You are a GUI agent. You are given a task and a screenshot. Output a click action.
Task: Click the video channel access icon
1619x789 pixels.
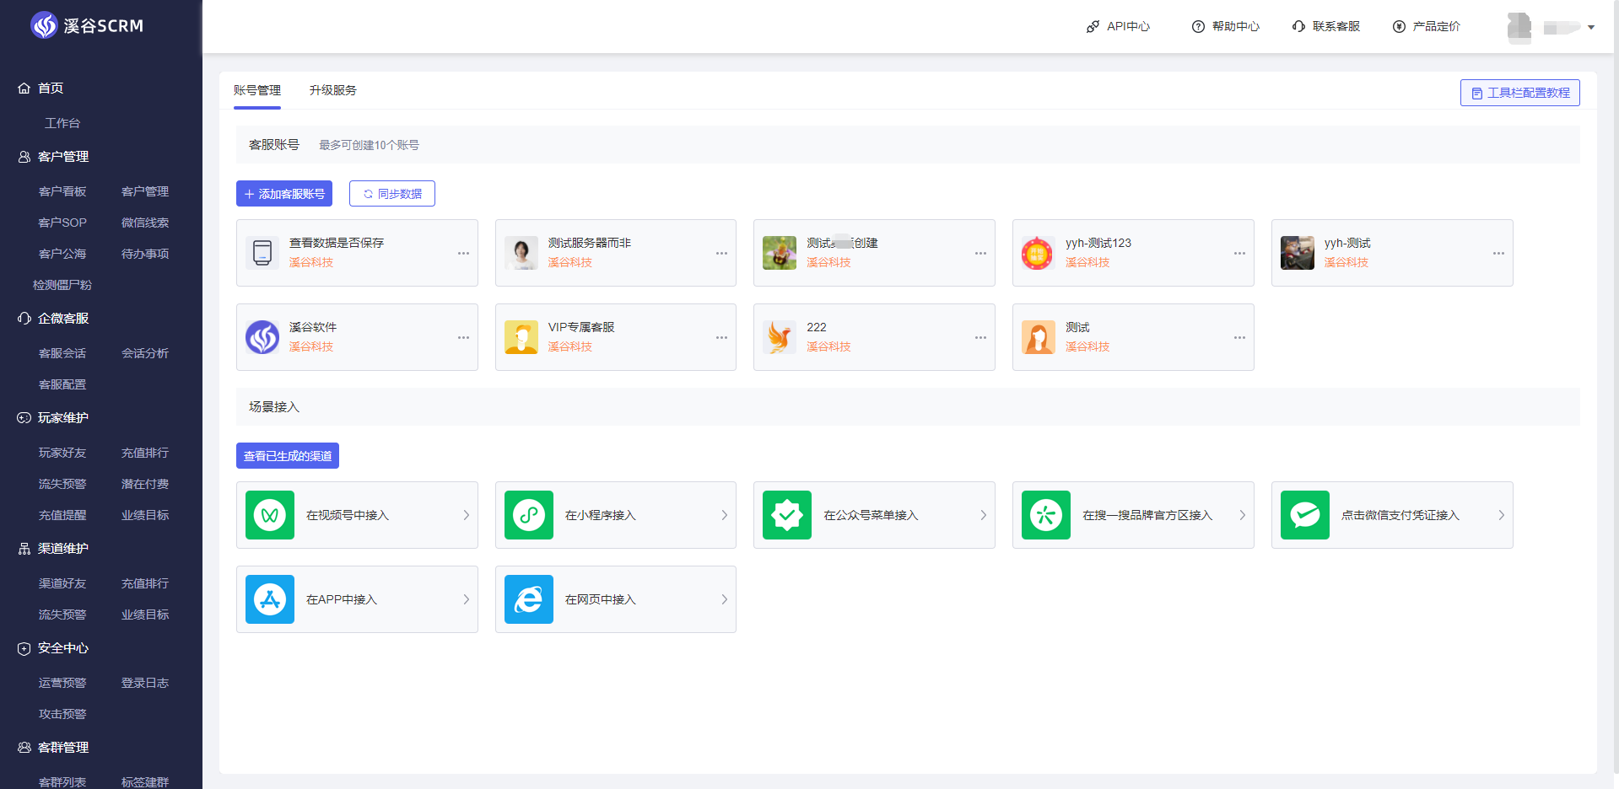point(270,515)
